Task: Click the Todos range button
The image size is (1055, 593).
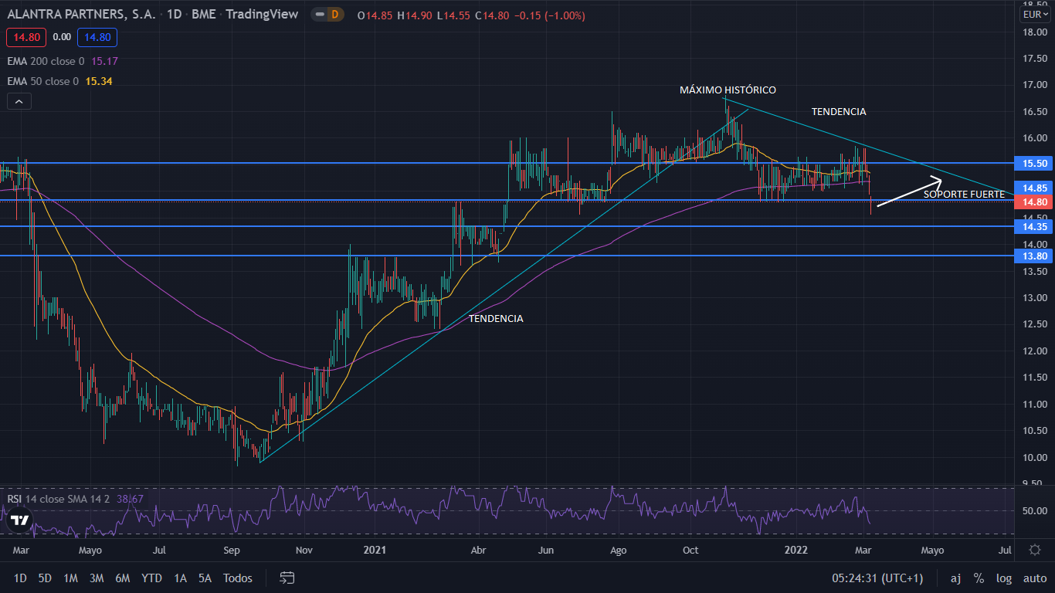Action: point(237,578)
